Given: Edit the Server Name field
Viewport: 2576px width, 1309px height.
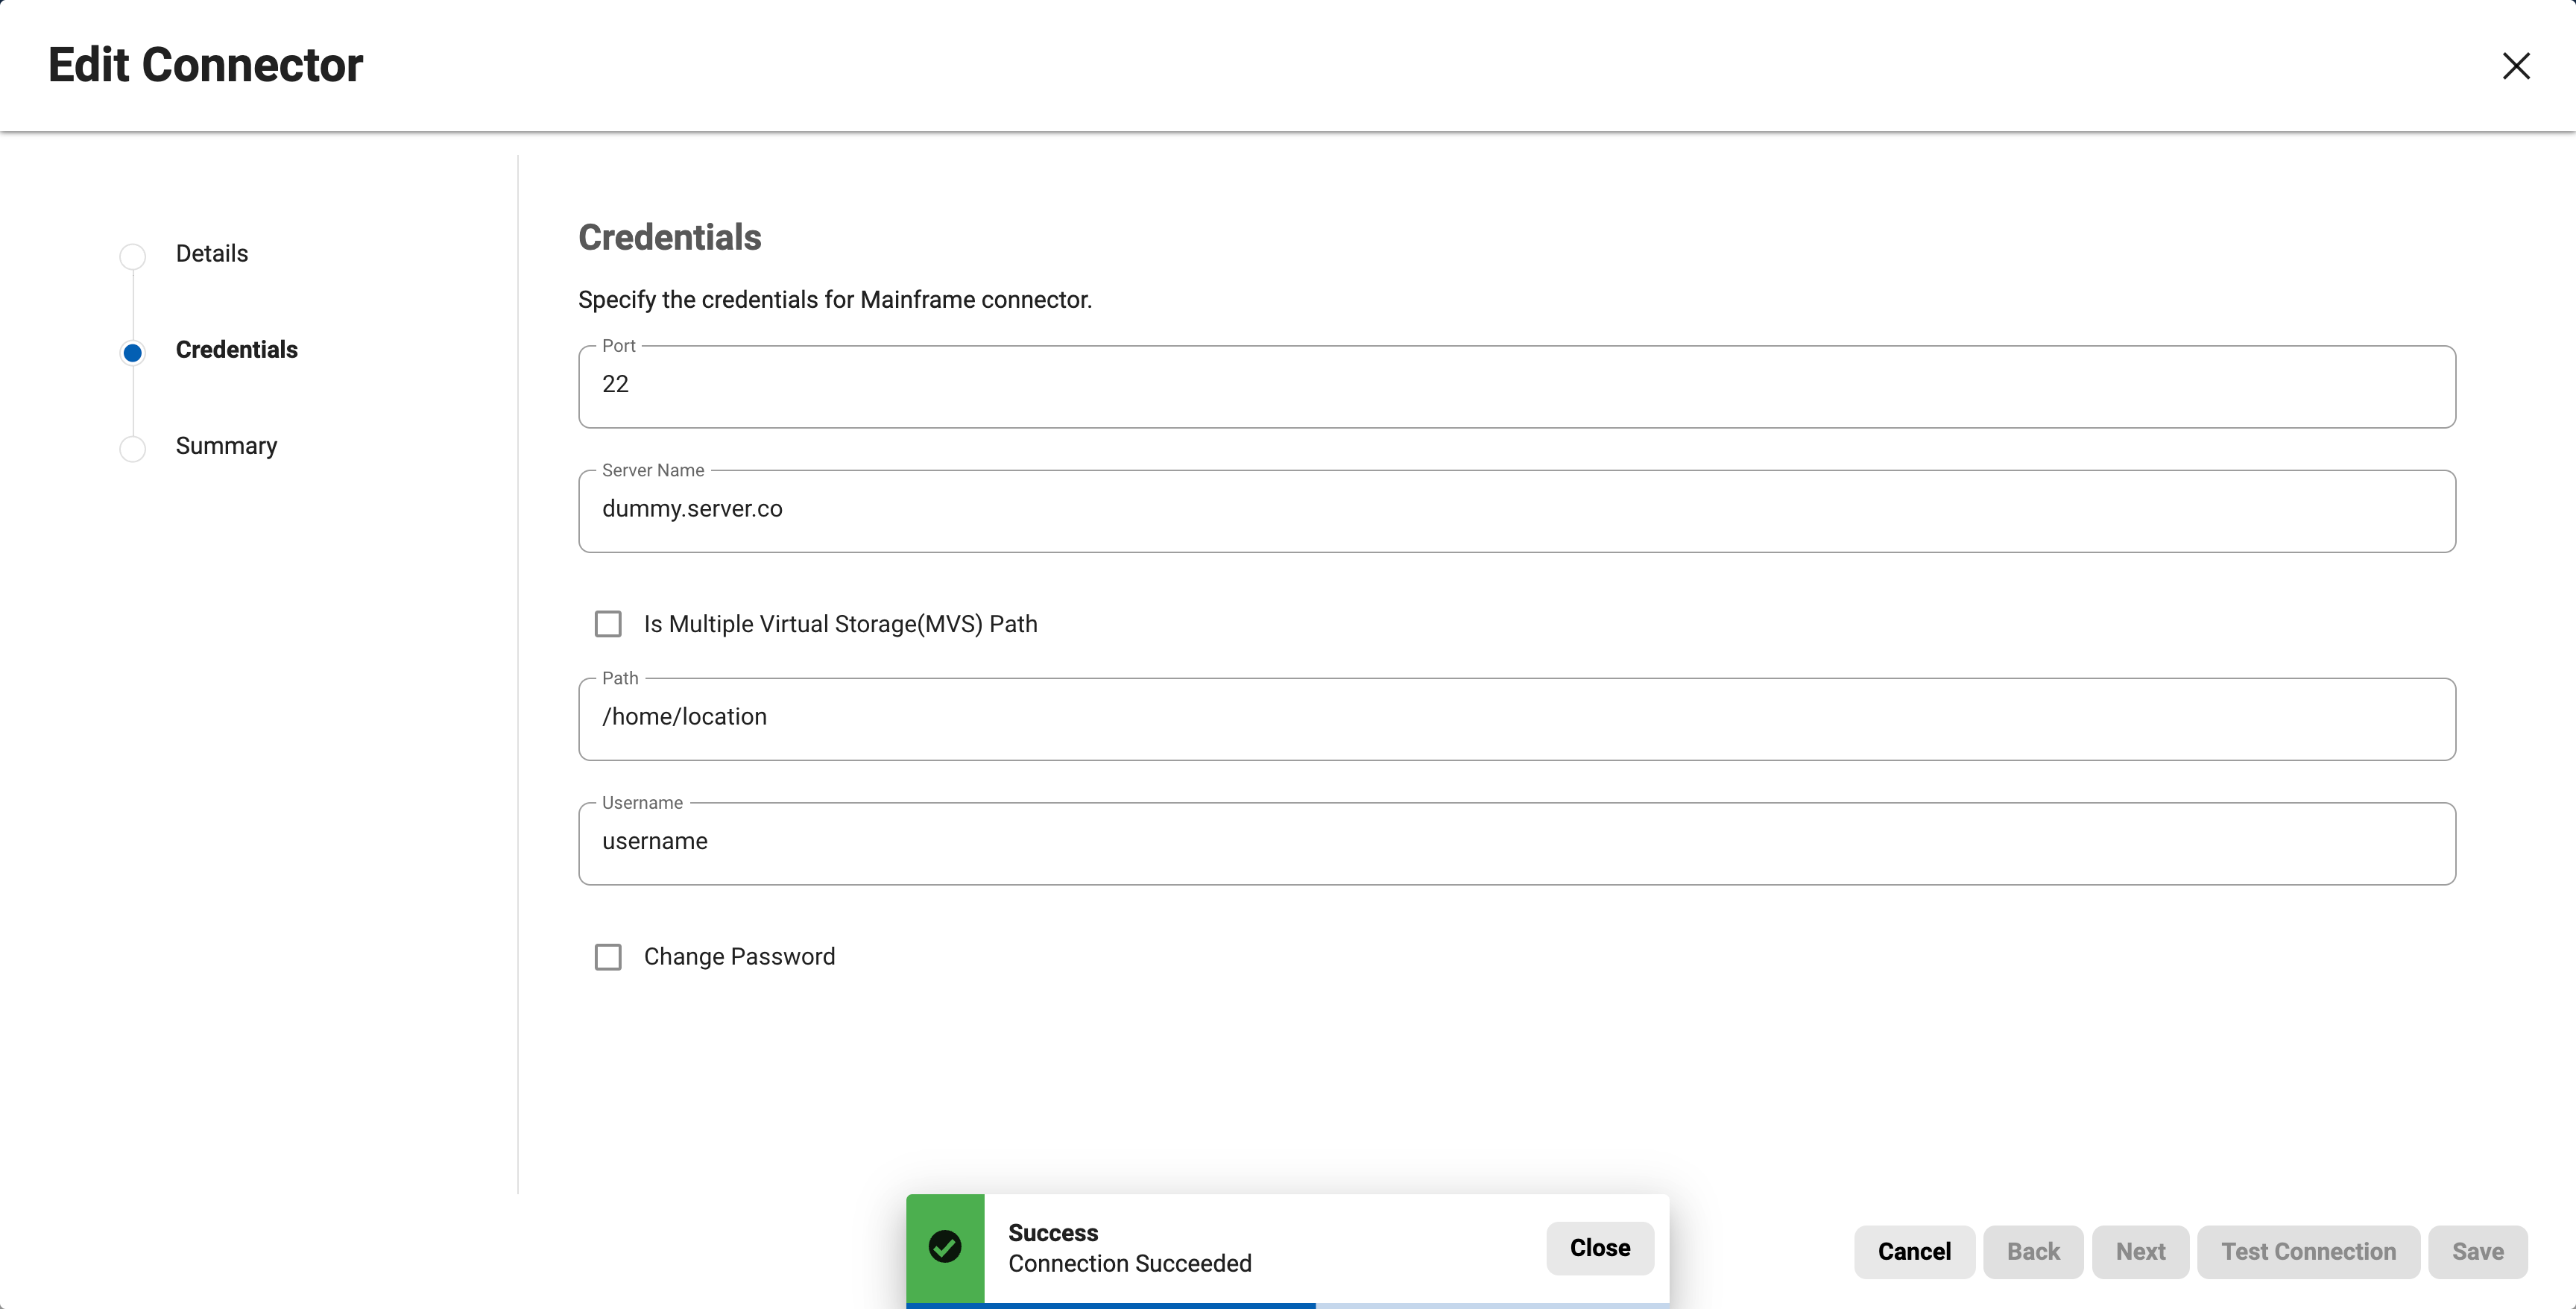Looking at the screenshot, I should pyautogui.click(x=1517, y=511).
